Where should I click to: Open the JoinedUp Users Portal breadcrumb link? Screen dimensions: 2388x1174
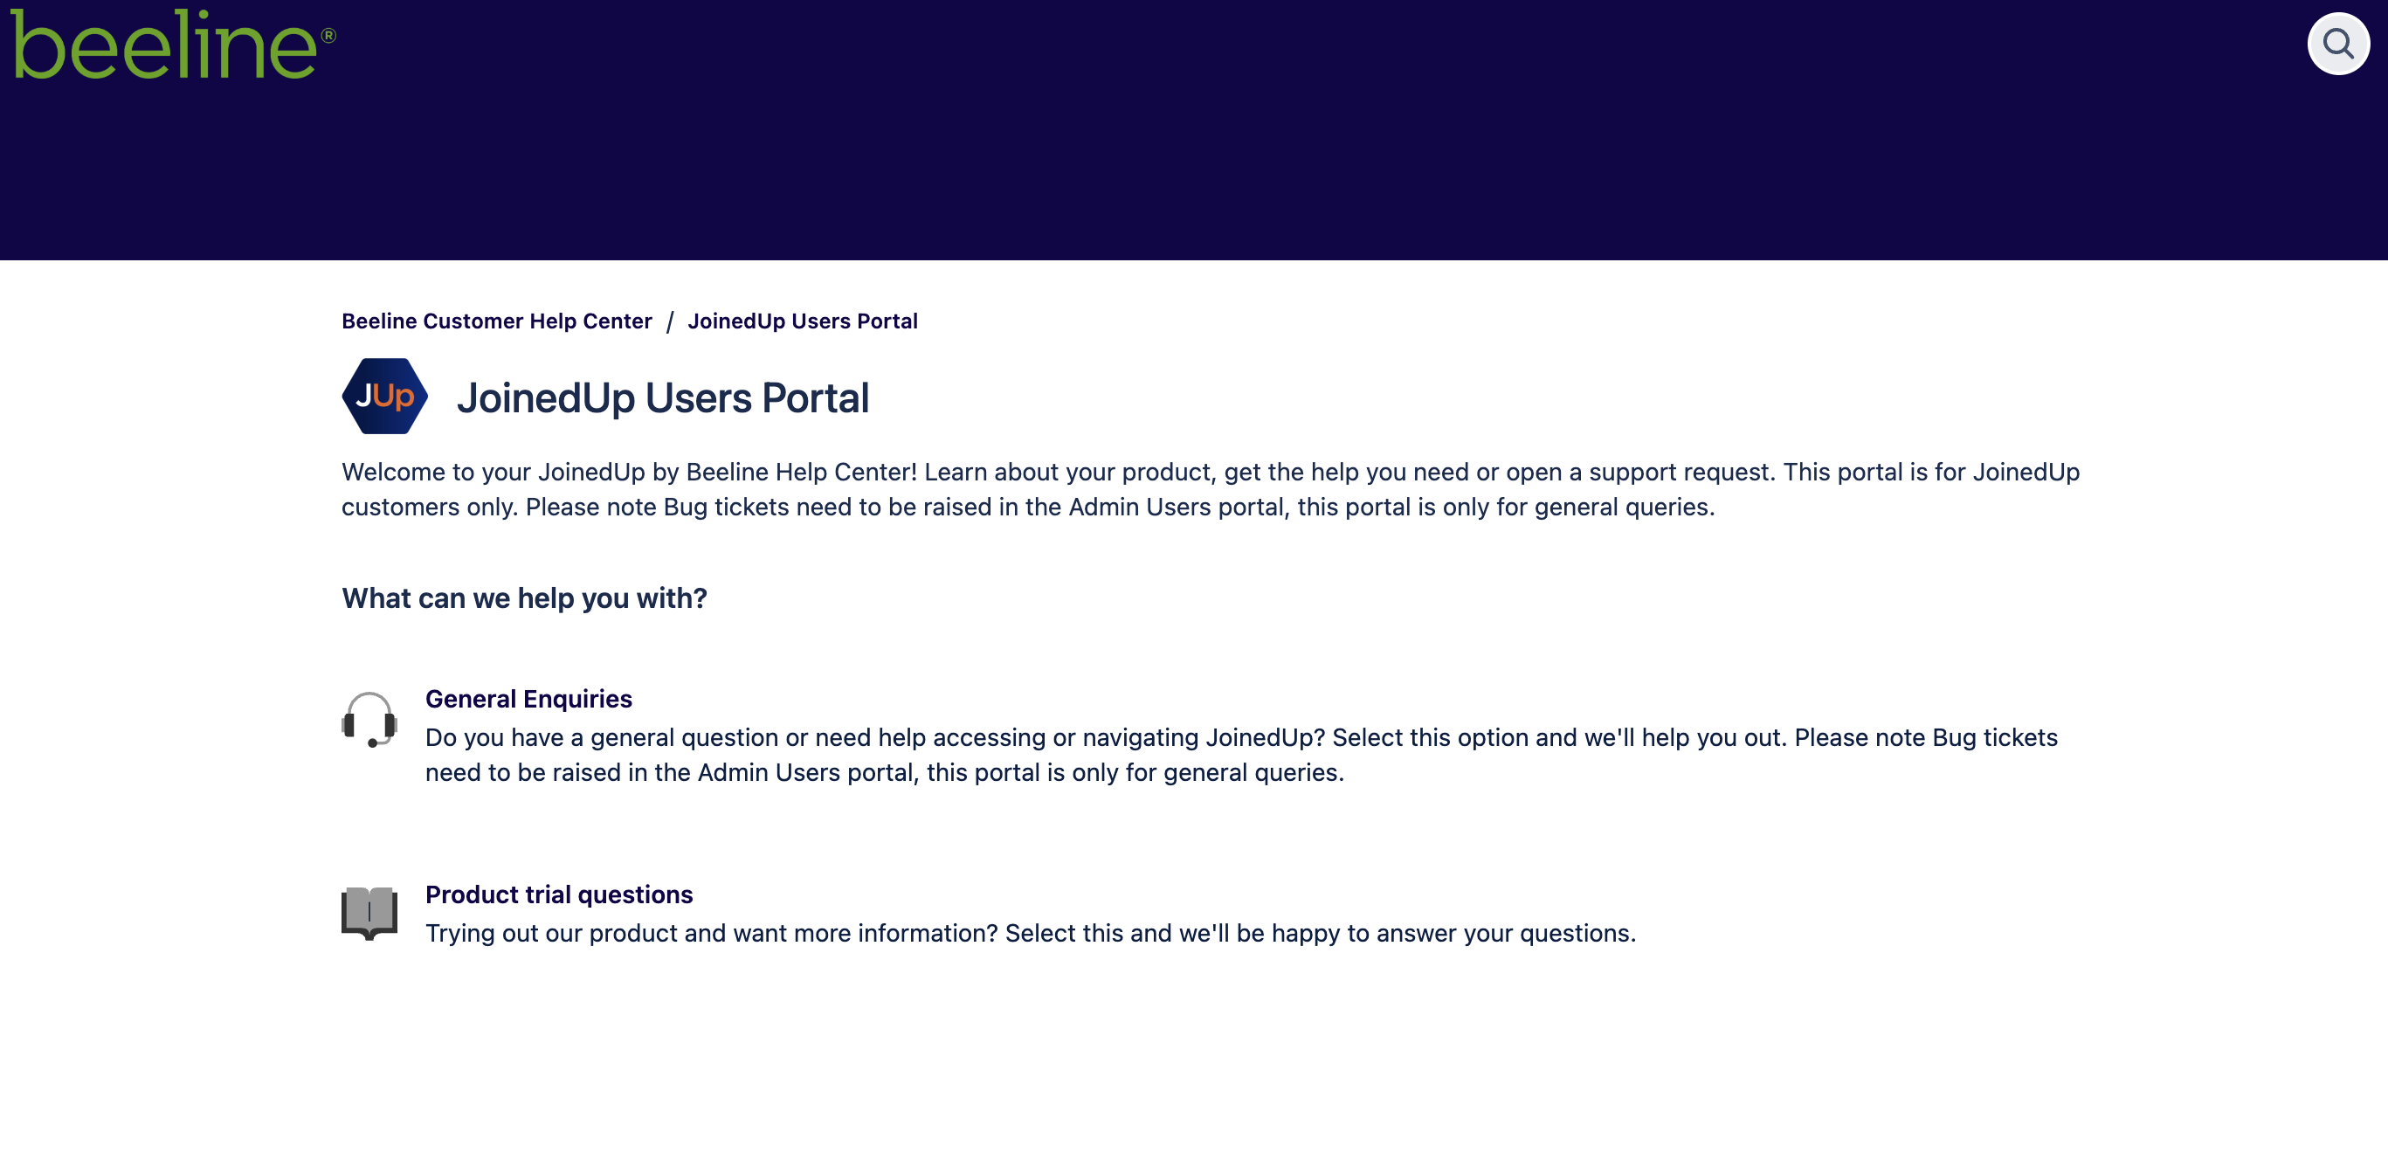(x=802, y=321)
